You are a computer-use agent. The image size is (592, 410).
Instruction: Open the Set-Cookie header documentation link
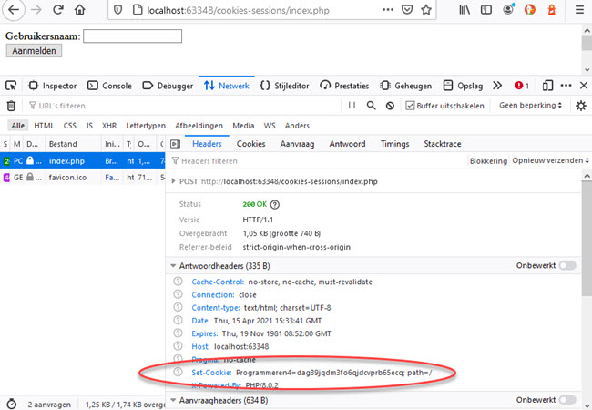[212, 373]
